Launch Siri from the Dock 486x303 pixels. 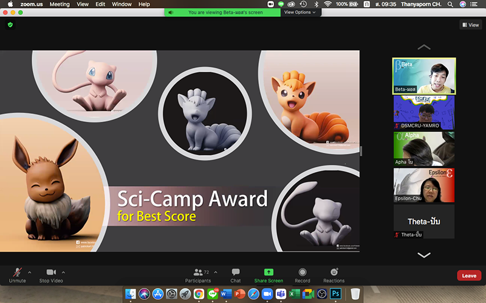[x=144, y=294]
